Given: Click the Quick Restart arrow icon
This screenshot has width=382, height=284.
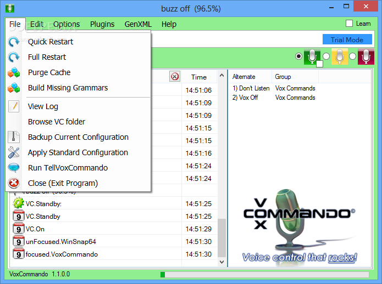Looking at the screenshot, I should tap(14, 42).
